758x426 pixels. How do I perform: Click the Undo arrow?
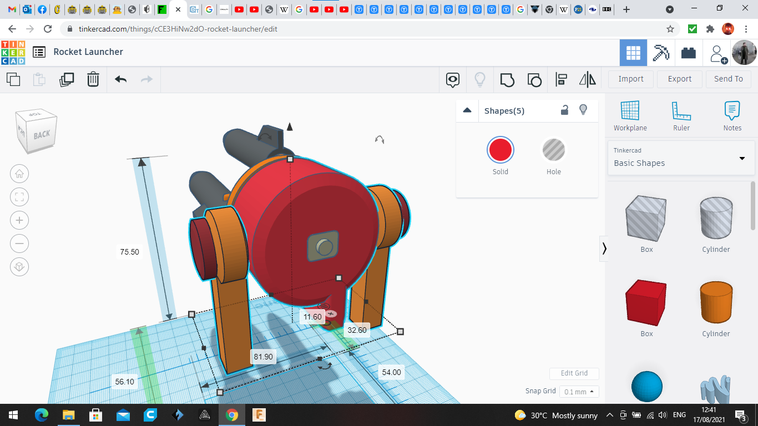coord(120,79)
